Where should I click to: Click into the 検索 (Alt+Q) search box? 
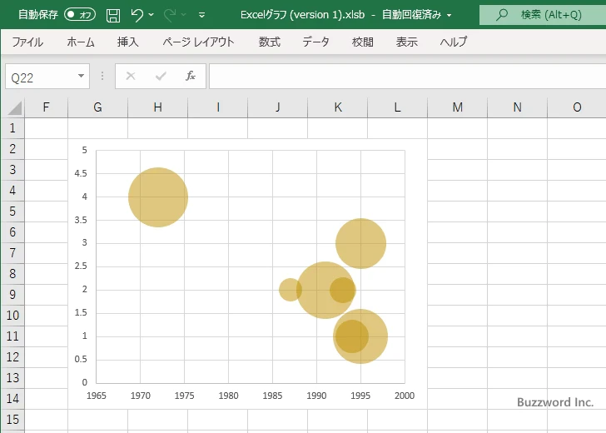coord(543,15)
